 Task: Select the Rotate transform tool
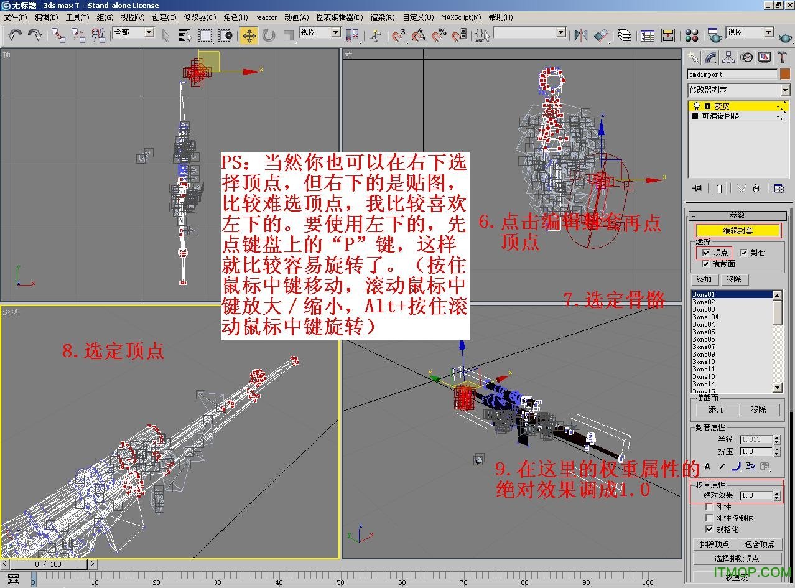tap(269, 35)
